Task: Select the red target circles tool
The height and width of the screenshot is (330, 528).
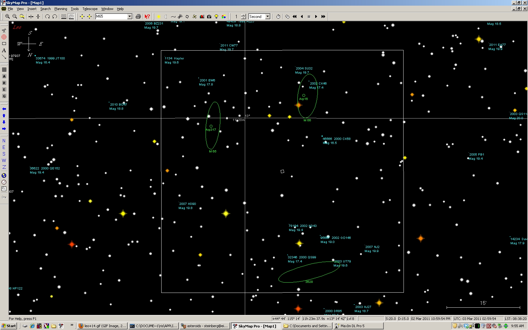Action: [x=4, y=37]
